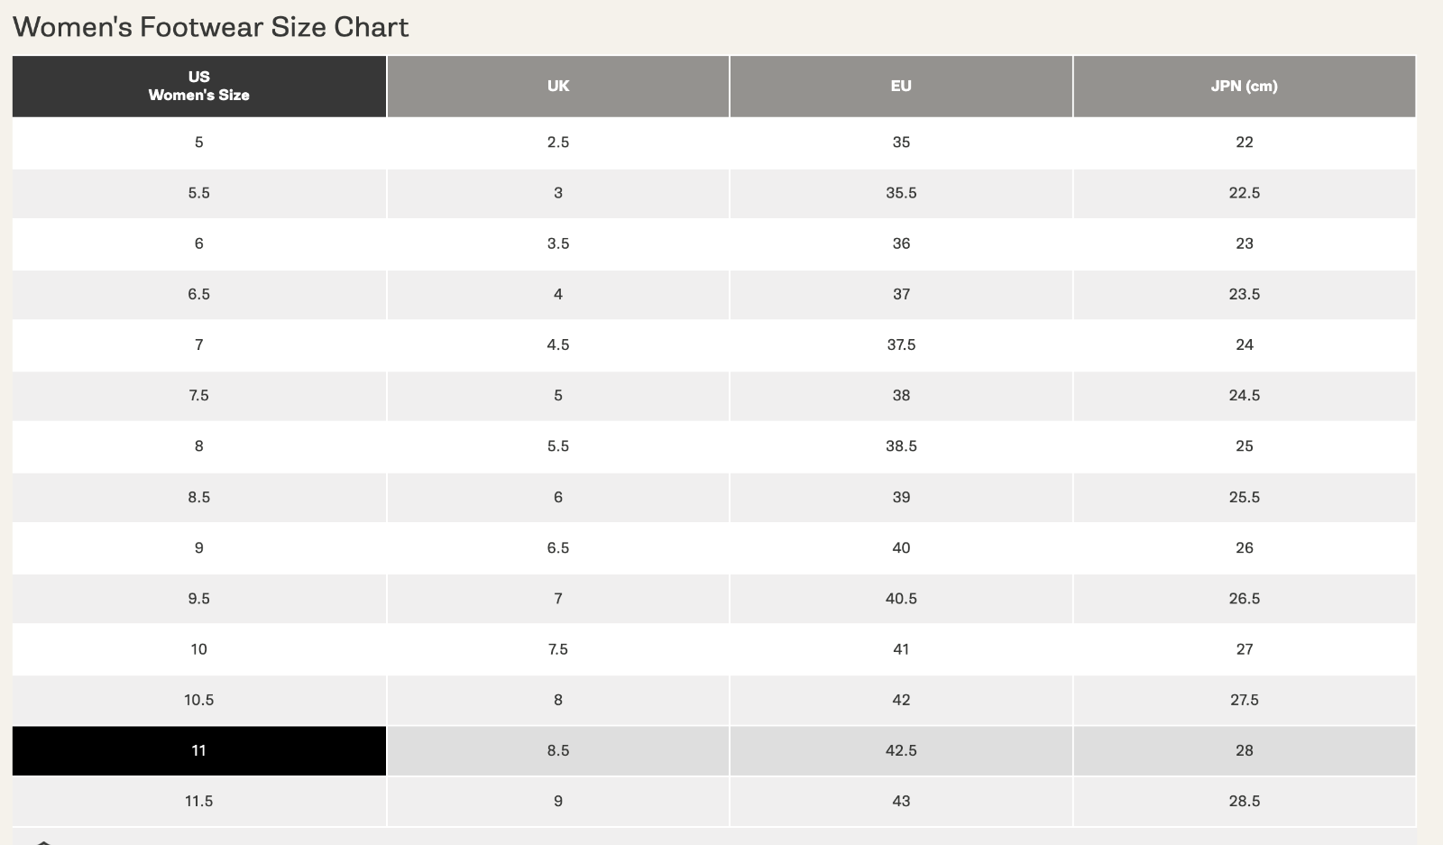Viewport: 1443px width, 845px height.
Task: Select the EU 42.5 cell
Action: (x=901, y=750)
